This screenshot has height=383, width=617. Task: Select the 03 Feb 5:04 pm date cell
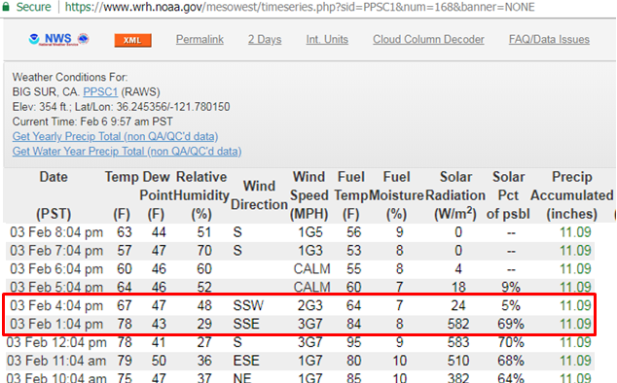(x=56, y=287)
